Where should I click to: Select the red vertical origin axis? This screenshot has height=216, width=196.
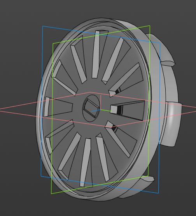pyautogui.click(x=101, y=102)
